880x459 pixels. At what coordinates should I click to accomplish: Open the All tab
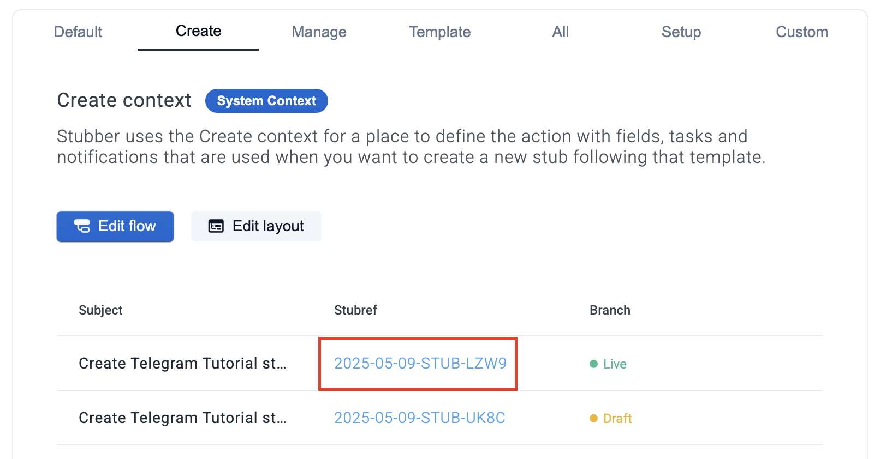click(x=561, y=32)
